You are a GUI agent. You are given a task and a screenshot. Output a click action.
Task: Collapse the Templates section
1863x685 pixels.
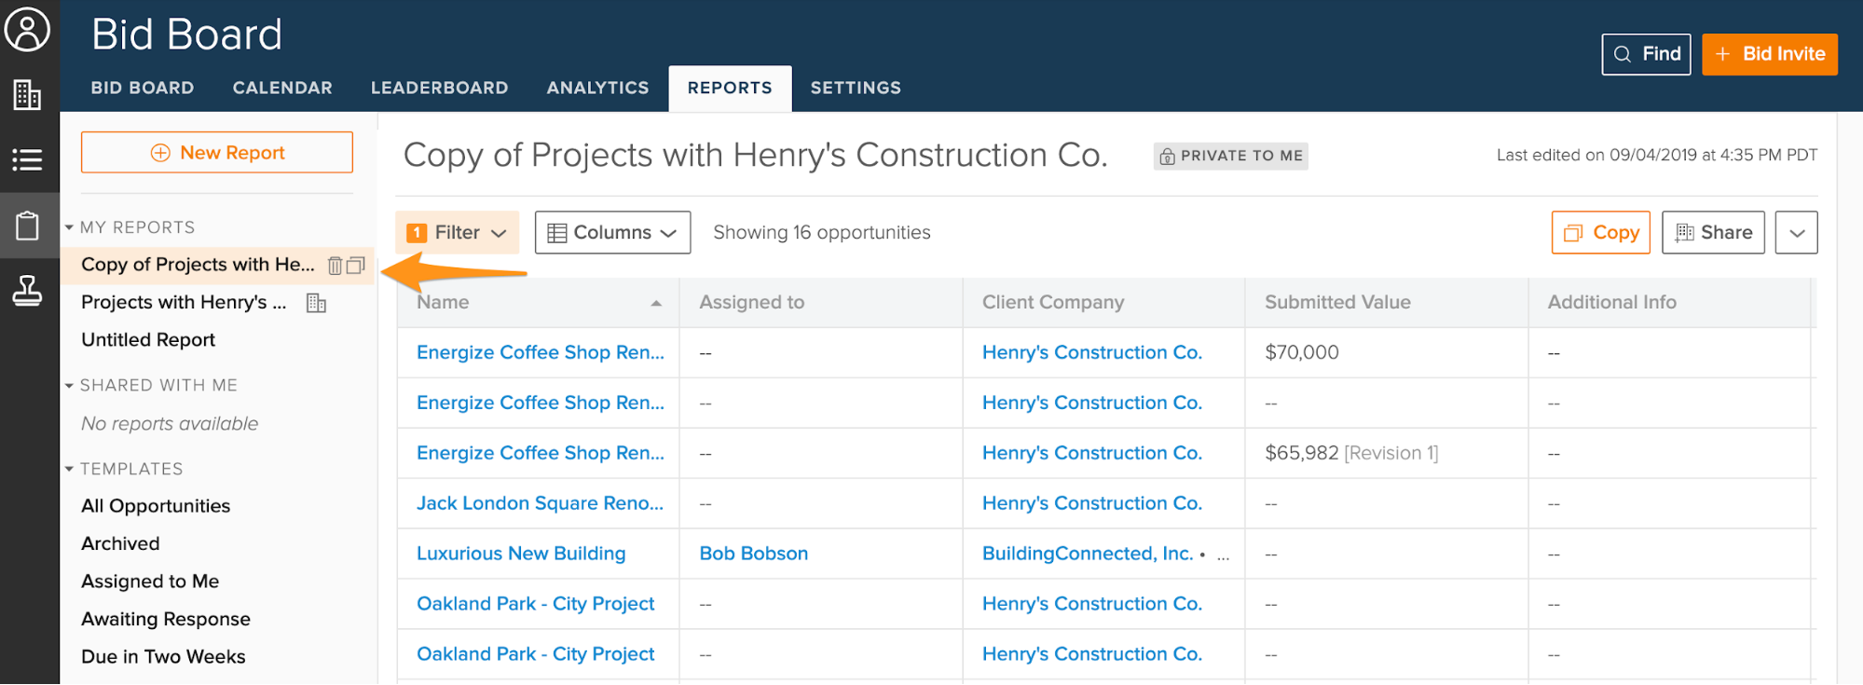pos(69,469)
